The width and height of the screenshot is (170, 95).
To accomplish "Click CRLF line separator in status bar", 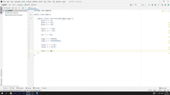I will click(x=155, y=90).
